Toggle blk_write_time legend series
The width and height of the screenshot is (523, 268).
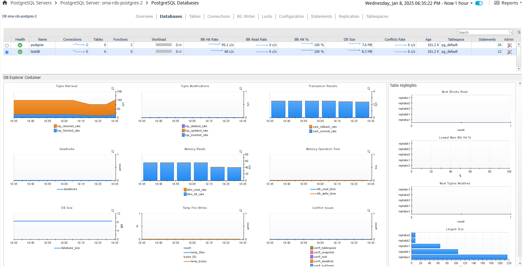point(323,194)
